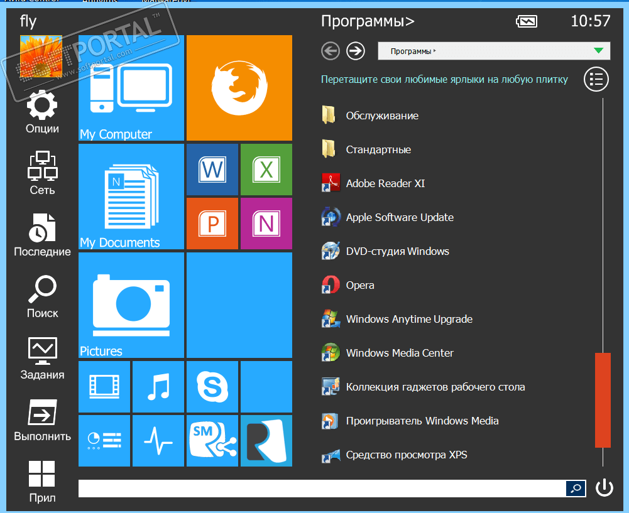Viewport: 629px width, 513px height.
Task: Launch Apple Software Update
Action: pos(388,217)
